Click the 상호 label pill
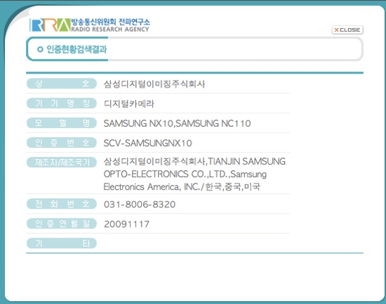 pos(62,83)
